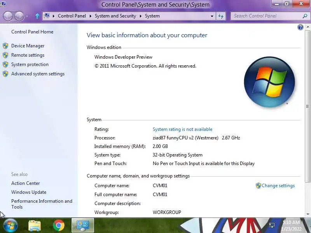311x233 pixels.
Task: Click the address bar computer icon
Action: (x=47, y=16)
